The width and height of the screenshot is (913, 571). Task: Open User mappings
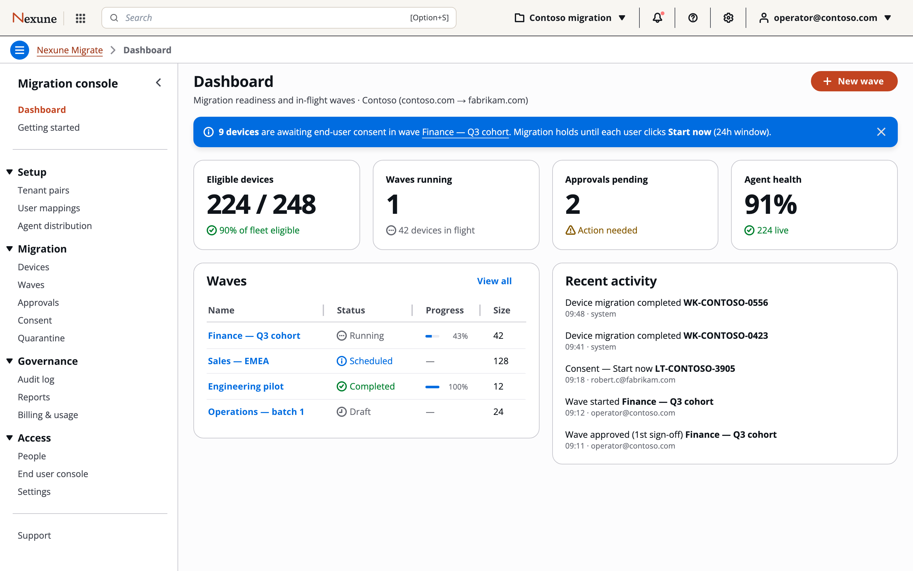coord(49,208)
